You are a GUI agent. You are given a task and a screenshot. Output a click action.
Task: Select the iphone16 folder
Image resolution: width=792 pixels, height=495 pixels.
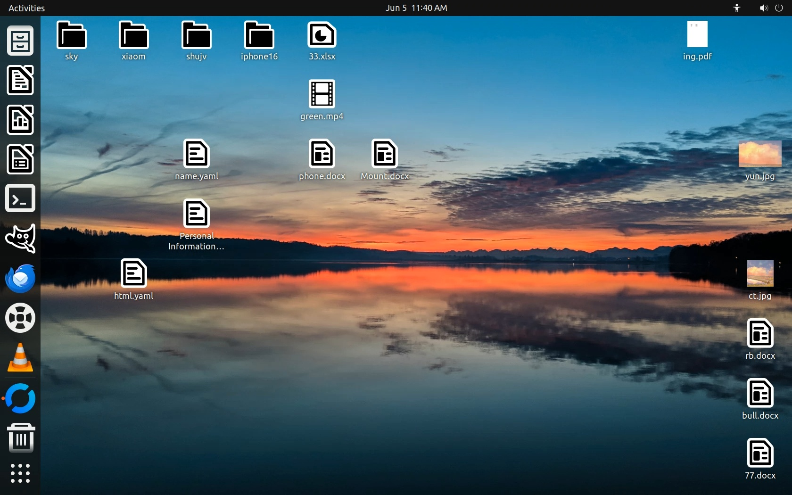(x=259, y=35)
